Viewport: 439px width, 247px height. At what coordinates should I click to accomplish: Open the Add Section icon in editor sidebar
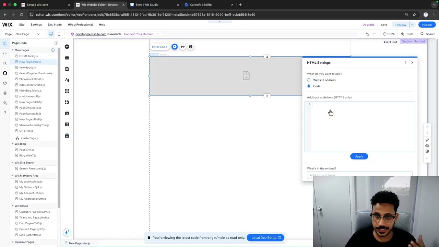coord(67,58)
